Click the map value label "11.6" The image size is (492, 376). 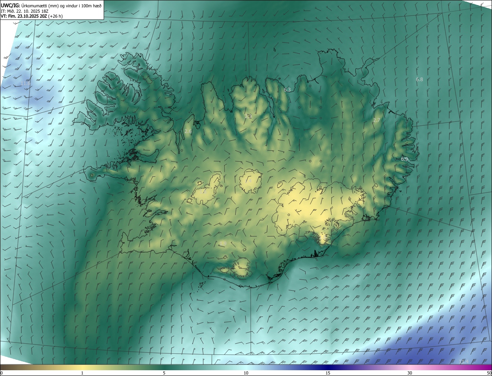(25, 83)
